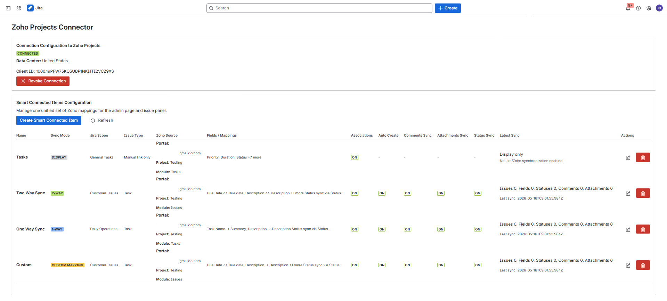
Task: Toggle Status Sync ON for Two Way Sync
Action: [478, 193]
